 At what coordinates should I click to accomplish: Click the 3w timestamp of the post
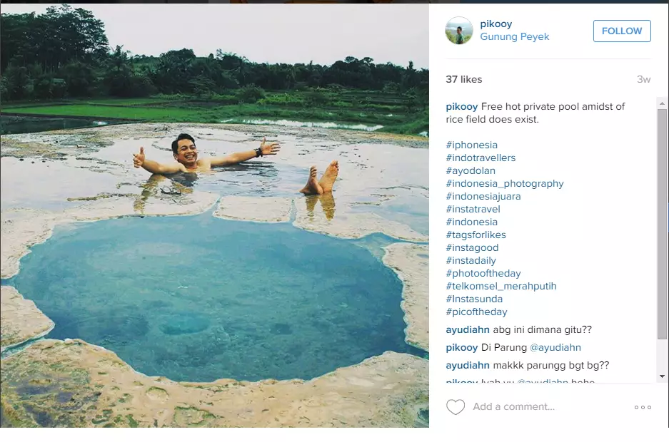[x=645, y=79]
